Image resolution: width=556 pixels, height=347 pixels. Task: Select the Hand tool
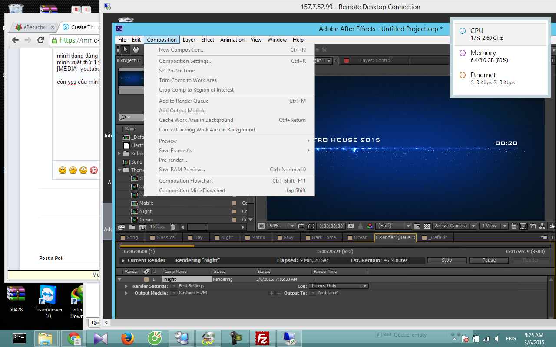[136, 49]
